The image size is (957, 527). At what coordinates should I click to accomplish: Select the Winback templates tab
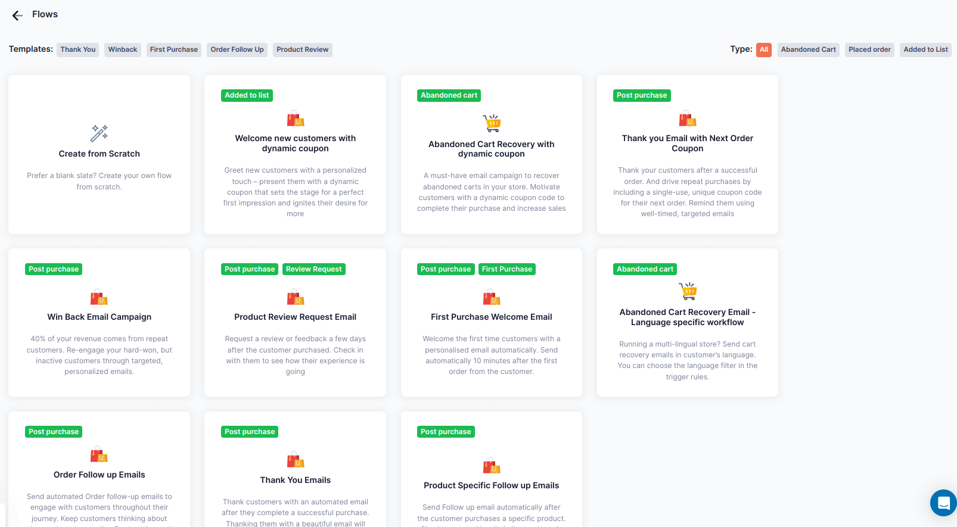pyautogui.click(x=122, y=49)
